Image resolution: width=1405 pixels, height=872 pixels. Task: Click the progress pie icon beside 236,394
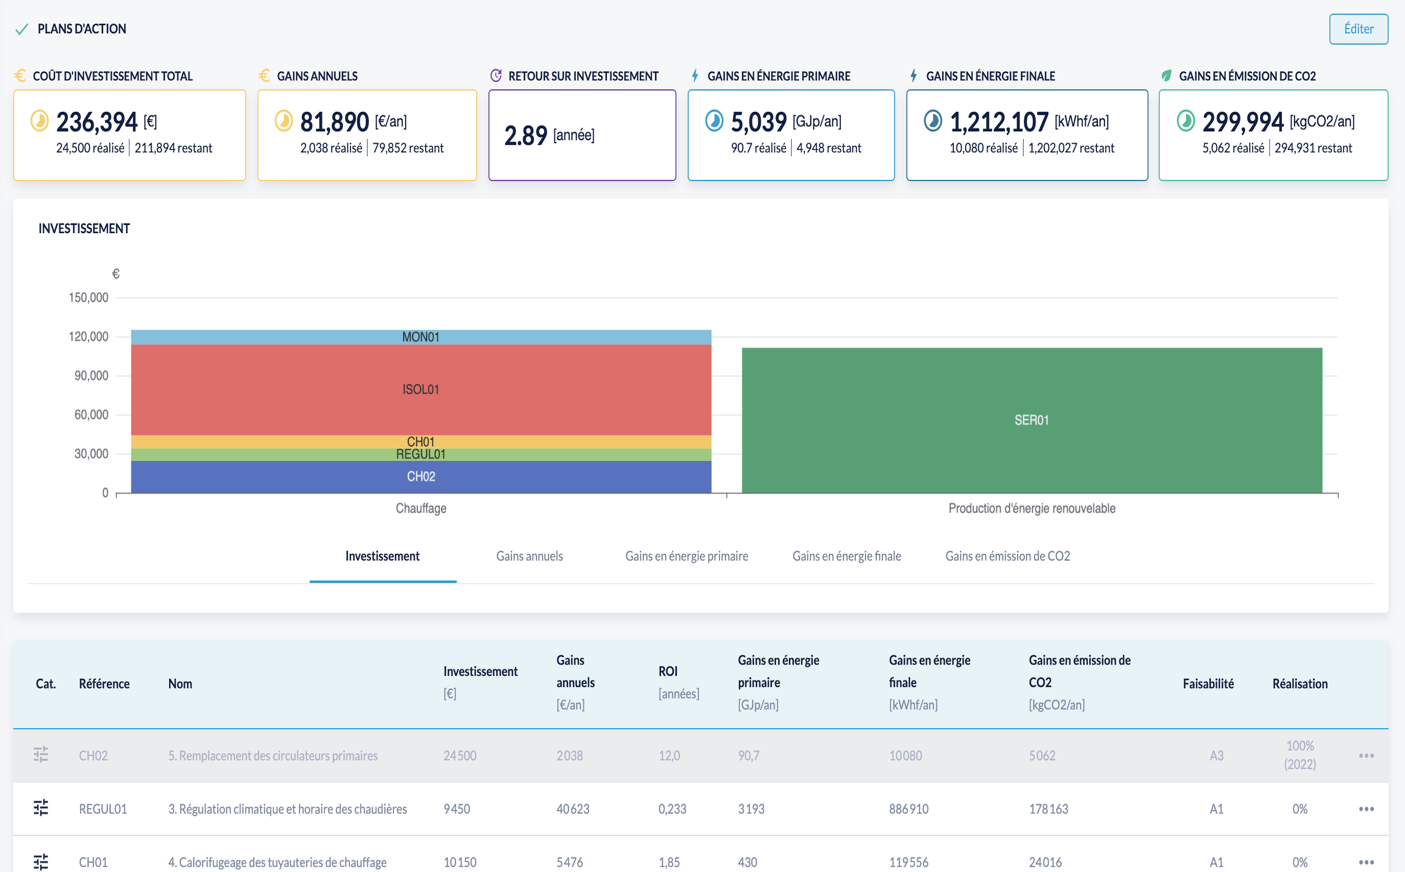(x=40, y=121)
